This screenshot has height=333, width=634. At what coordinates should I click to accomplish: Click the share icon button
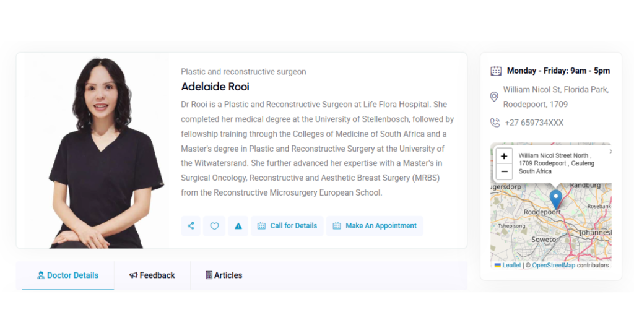click(191, 226)
